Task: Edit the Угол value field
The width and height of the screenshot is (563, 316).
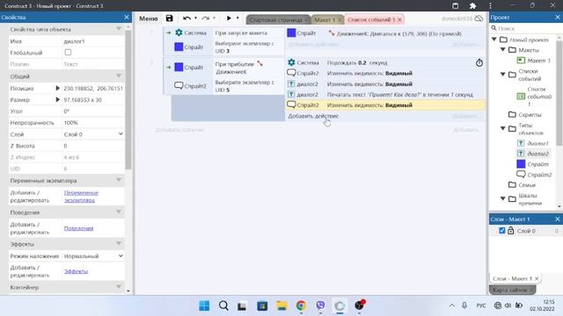Action: coord(93,111)
